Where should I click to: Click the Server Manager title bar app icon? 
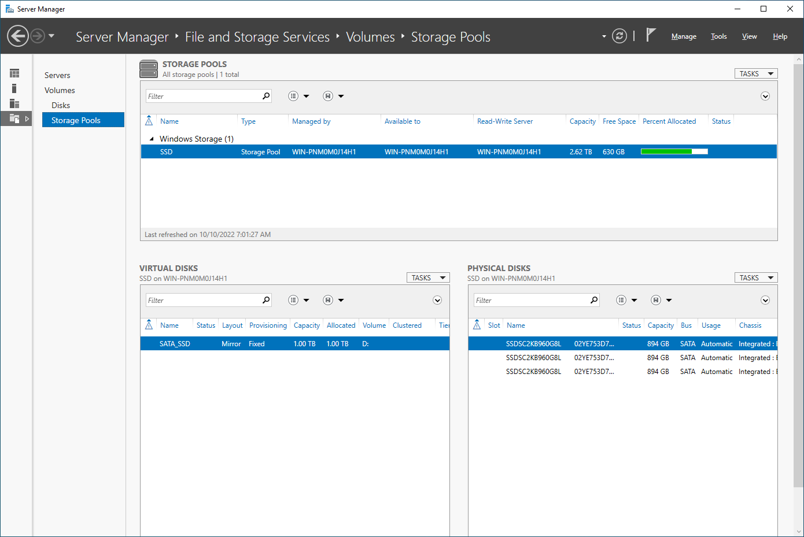tap(9, 9)
